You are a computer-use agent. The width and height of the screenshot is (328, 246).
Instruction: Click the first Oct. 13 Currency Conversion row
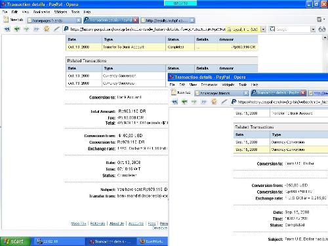point(116,75)
